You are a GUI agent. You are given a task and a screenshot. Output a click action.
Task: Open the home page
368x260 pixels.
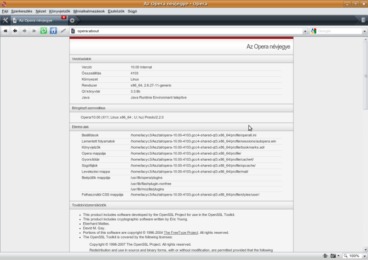53,31
